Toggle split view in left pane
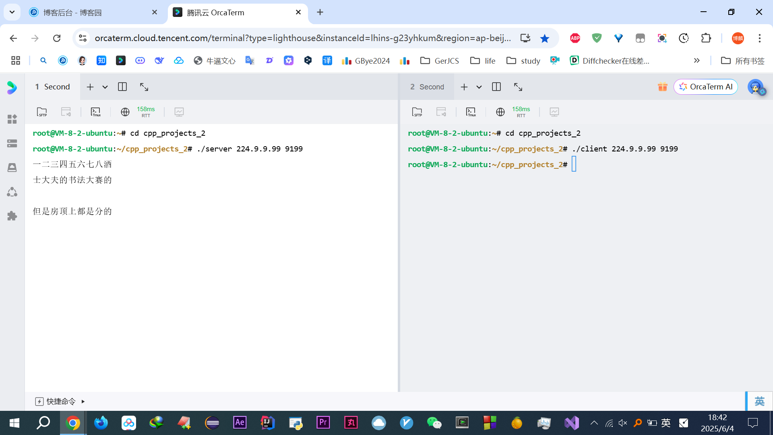Screen dimensions: 773x435 click(x=122, y=87)
